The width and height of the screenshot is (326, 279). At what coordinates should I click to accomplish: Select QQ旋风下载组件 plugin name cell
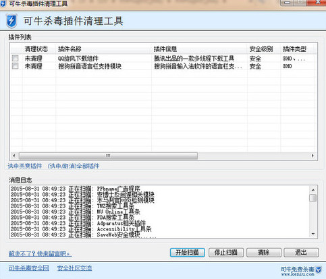tap(78, 59)
